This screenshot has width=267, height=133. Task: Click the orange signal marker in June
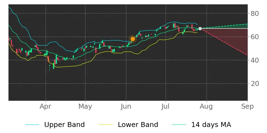point(133,39)
